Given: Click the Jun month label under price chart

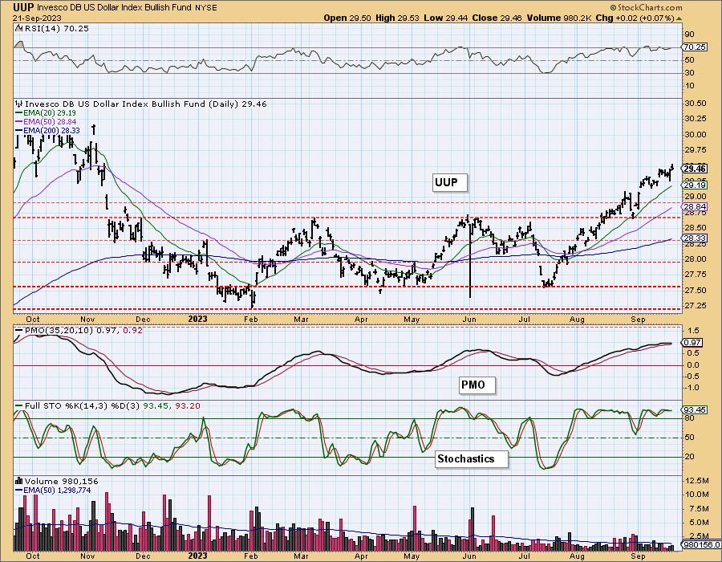Looking at the screenshot, I should 469,319.
